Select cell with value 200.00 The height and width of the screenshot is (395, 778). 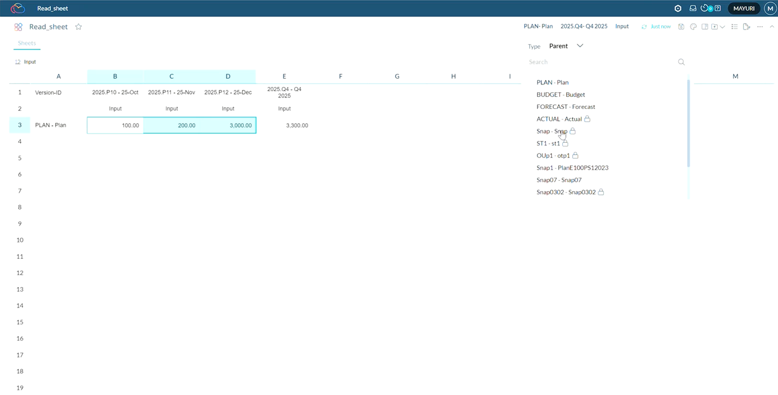point(172,125)
